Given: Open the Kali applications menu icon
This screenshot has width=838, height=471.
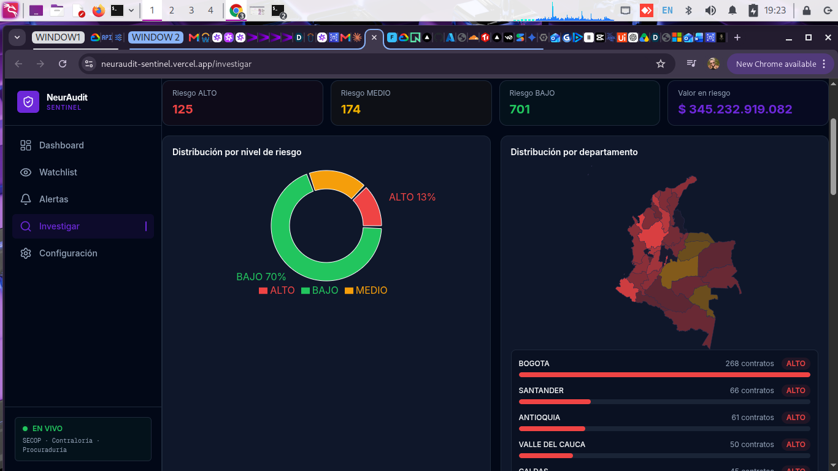Looking at the screenshot, I should [x=10, y=10].
